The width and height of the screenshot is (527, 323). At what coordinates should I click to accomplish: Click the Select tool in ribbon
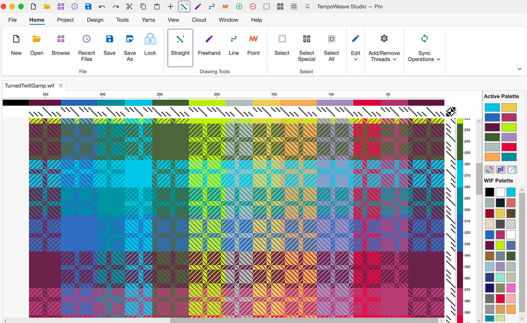[x=282, y=45]
